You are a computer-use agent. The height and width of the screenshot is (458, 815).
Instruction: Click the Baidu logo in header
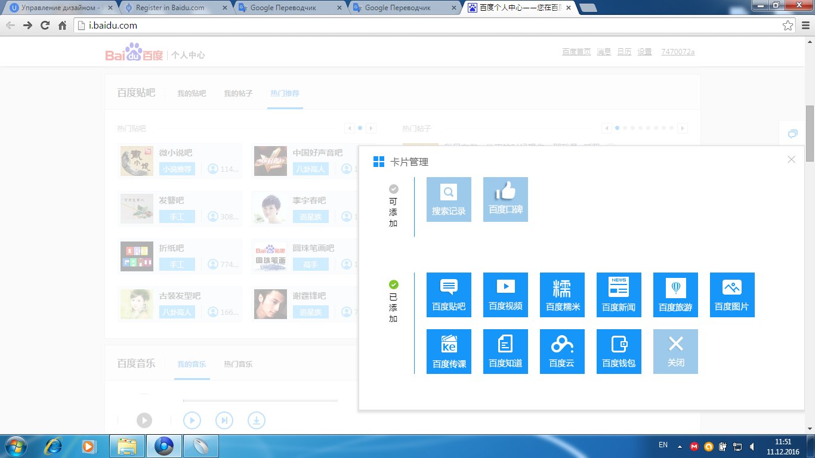click(134, 53)
